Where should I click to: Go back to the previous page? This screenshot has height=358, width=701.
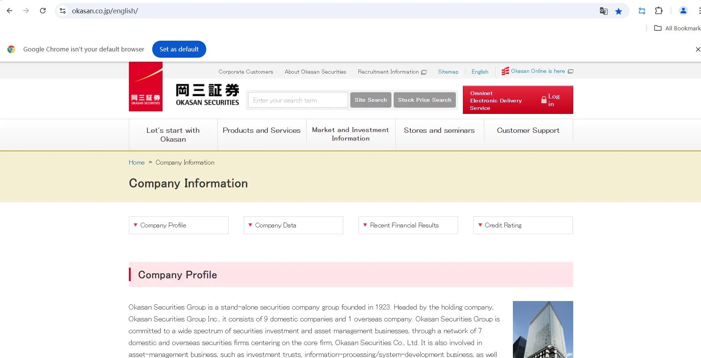pos(10,11)
